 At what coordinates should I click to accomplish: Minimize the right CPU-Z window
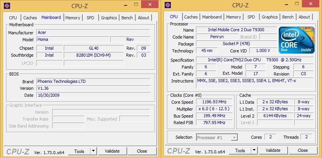click(x=286, y=4)
